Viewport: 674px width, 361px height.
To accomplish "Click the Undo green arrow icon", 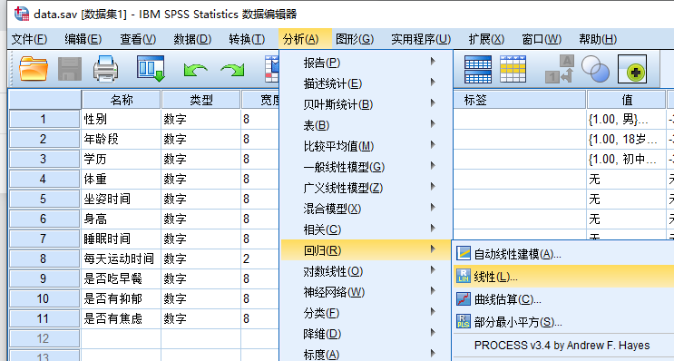I will (196, 70).
